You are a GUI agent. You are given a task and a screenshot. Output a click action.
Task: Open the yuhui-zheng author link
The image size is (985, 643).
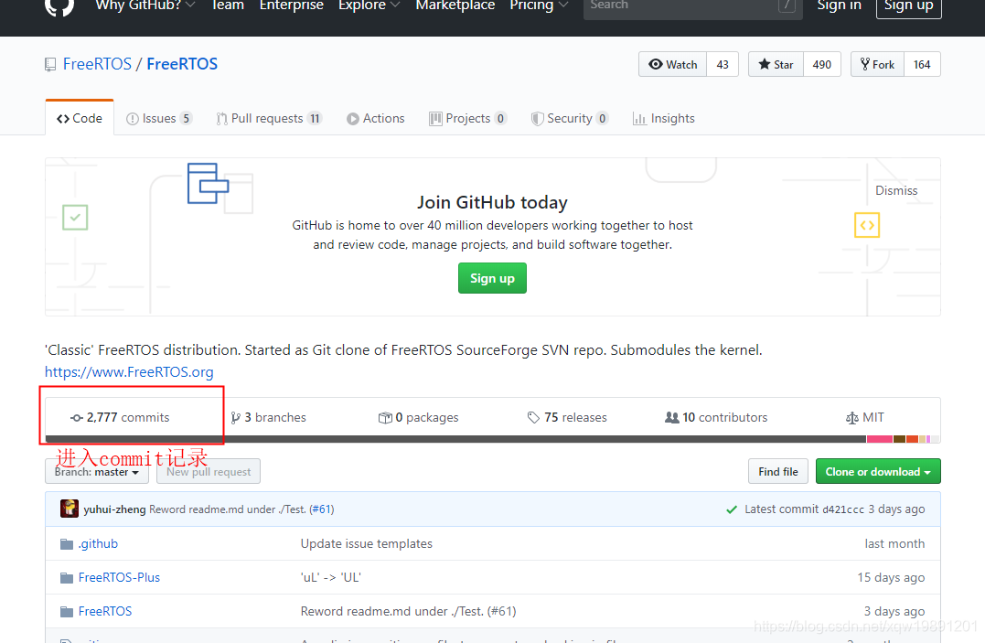tap(114, 509)
